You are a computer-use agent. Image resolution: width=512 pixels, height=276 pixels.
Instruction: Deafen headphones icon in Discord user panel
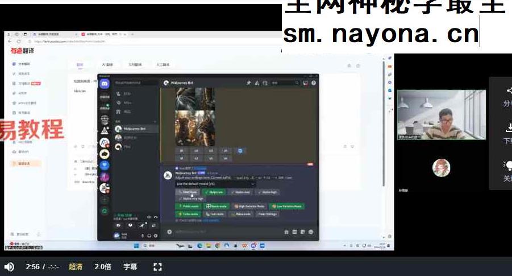(149, 236)
